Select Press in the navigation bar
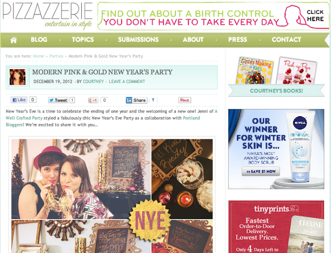 pyautogui.click(x=237, y=40)
